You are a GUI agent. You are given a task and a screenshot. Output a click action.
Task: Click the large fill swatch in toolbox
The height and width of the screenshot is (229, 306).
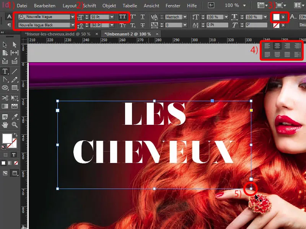[x=7, y=139]
